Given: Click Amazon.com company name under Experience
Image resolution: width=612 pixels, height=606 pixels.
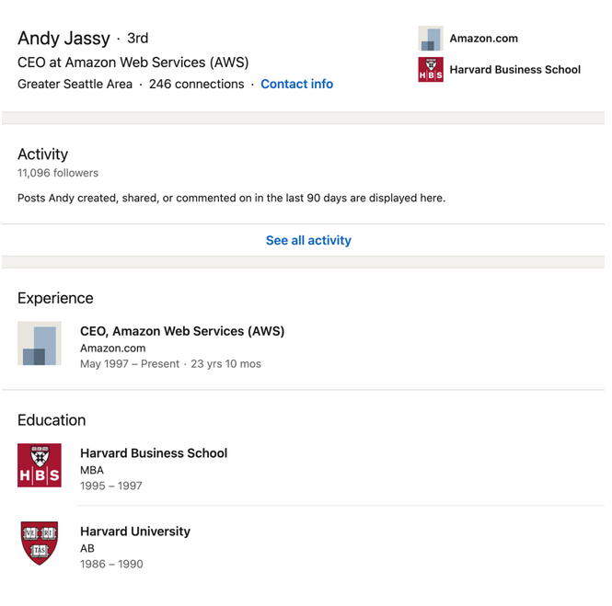Looking at the screenshot, I should pos(113,348).
